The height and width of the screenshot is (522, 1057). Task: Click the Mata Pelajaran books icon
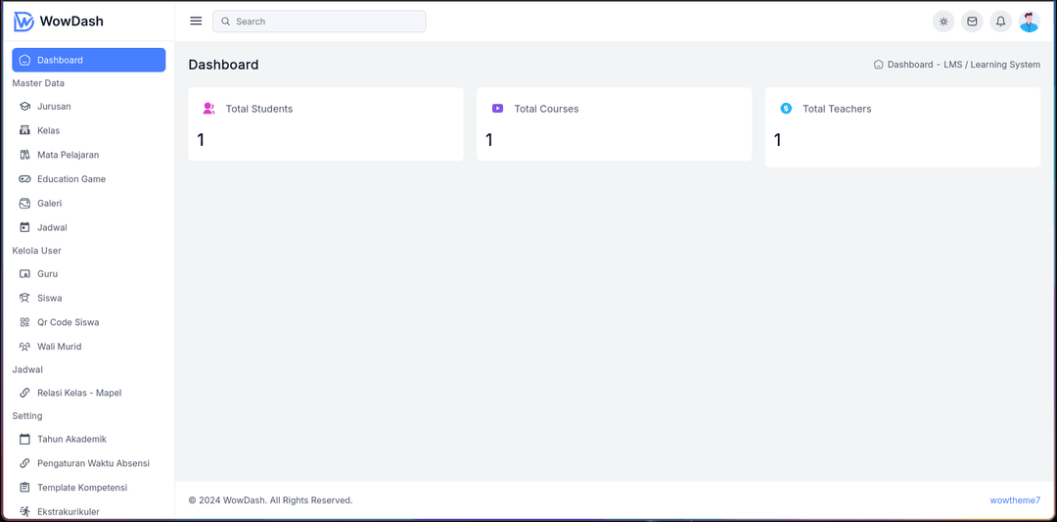pyautogui.click(x=24, y=155)
